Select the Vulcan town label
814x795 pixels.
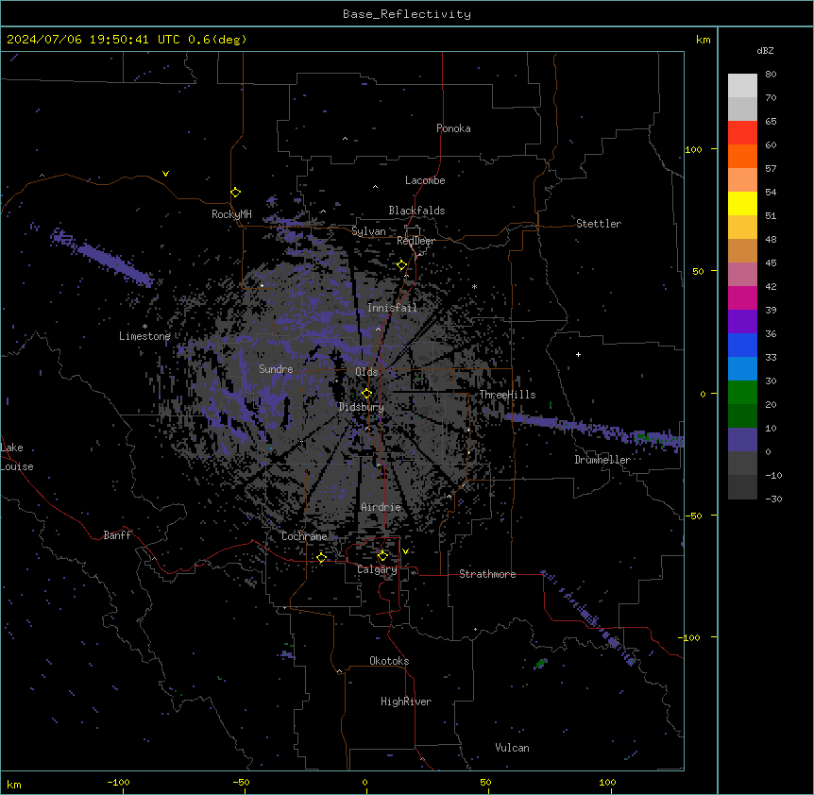tap(512, 748)
